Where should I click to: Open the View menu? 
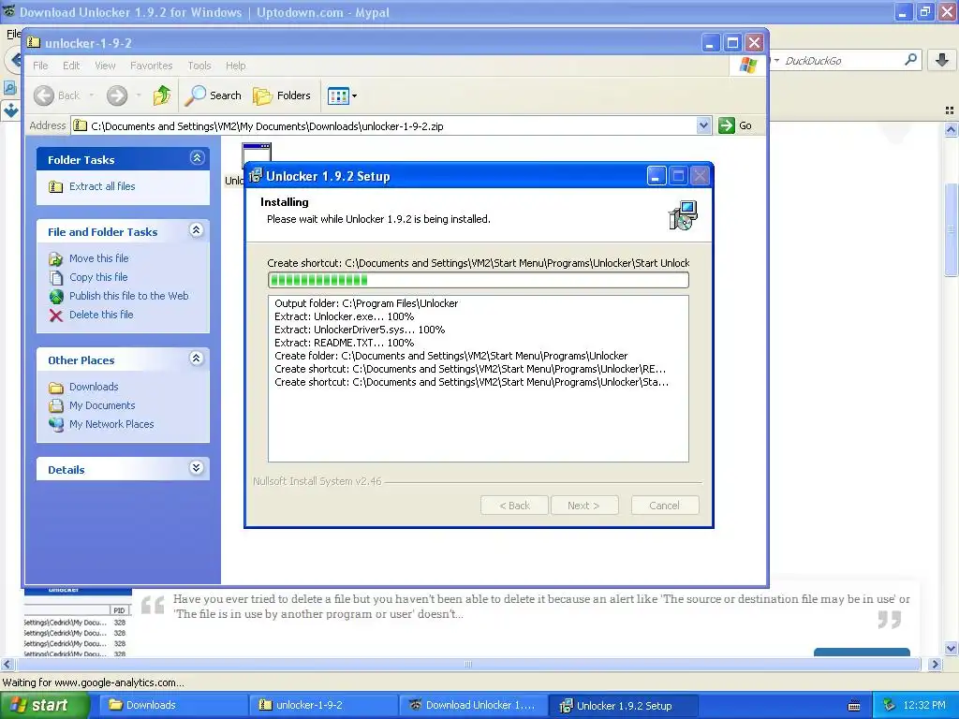(105, 66)
